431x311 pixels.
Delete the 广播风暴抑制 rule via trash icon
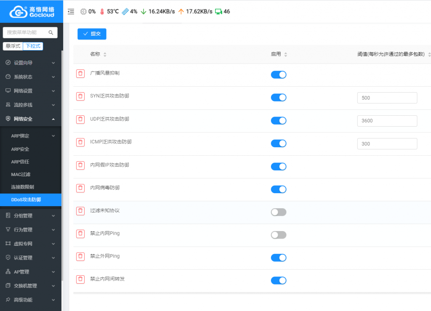click(80, 74)
